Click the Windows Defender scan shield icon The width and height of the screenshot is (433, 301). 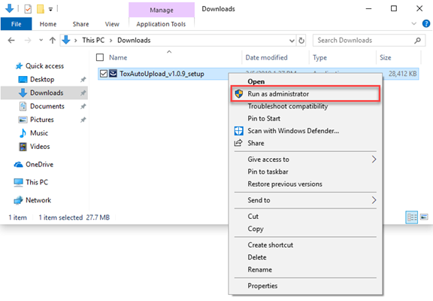click(238, 131)
